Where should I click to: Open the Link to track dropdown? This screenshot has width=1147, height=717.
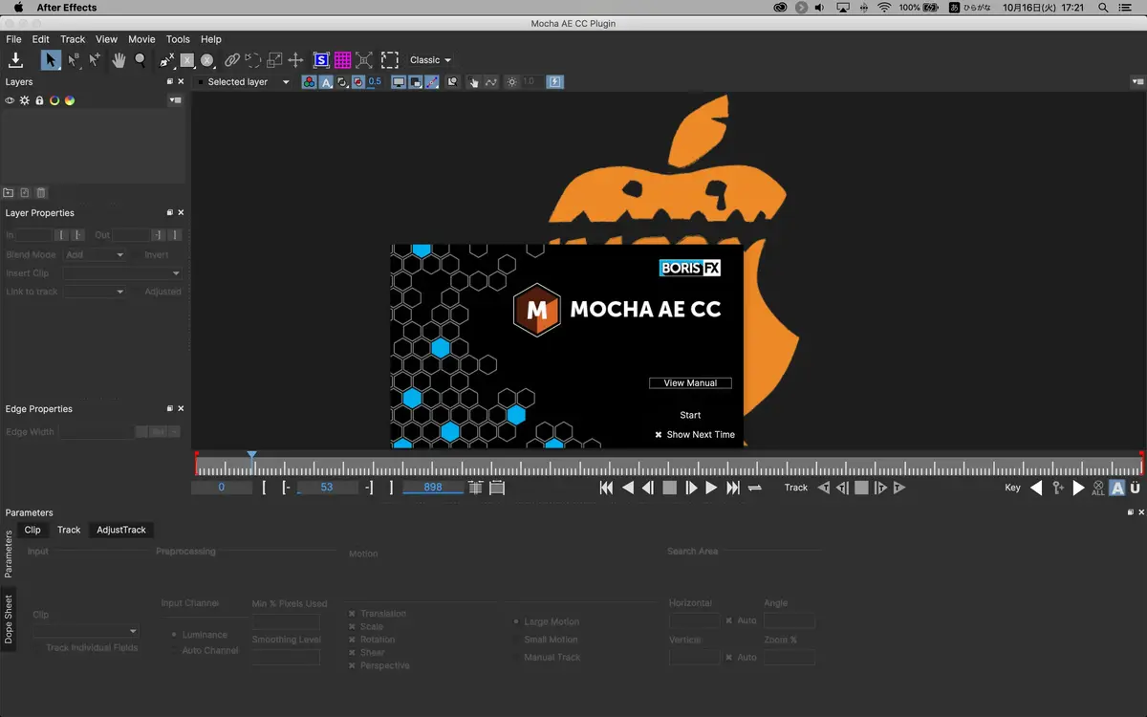click(x=95, y=292)
